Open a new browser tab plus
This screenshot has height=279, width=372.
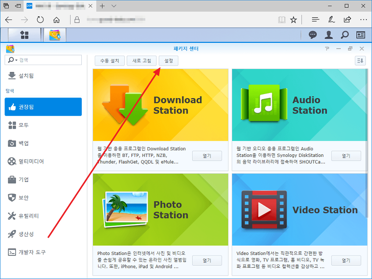(102, 6)
